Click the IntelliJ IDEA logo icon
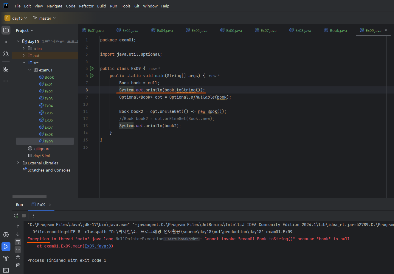This screenshot has width=394, height=274. (6, 6)
